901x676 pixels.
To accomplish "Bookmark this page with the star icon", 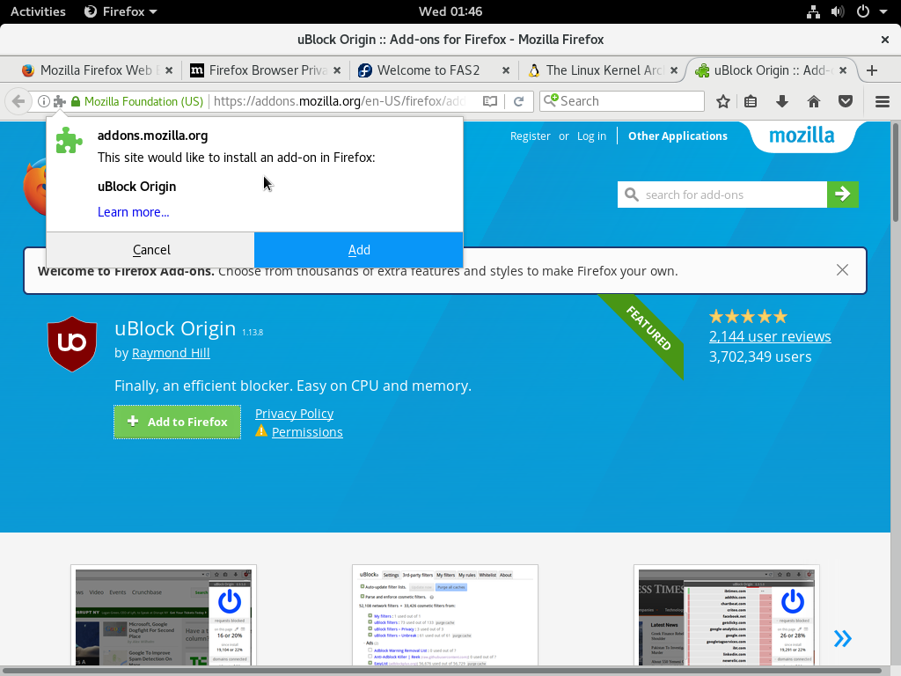I will (x=723, y=102).
